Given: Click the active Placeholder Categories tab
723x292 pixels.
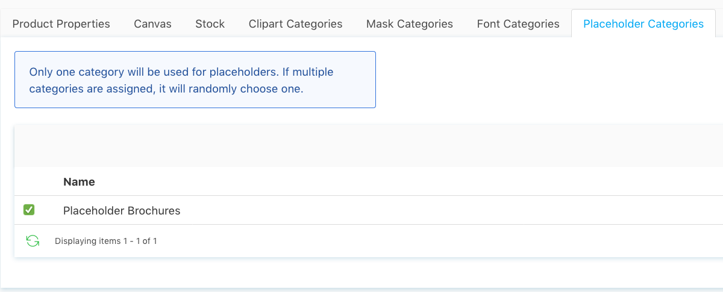Looking at the screenshot, I should click(x=643, y=24).
